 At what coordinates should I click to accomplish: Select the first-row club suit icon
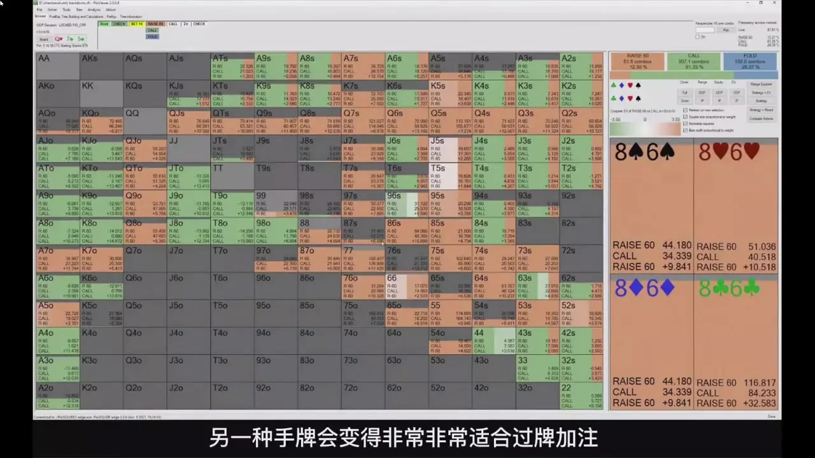click(613, 85)
